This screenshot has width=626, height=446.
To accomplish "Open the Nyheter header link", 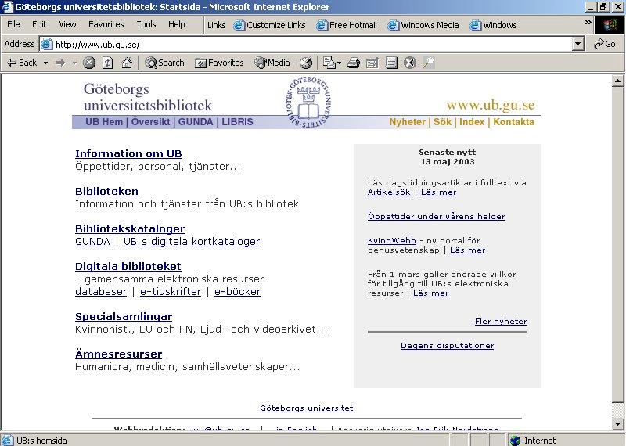I will click(407, 122).
